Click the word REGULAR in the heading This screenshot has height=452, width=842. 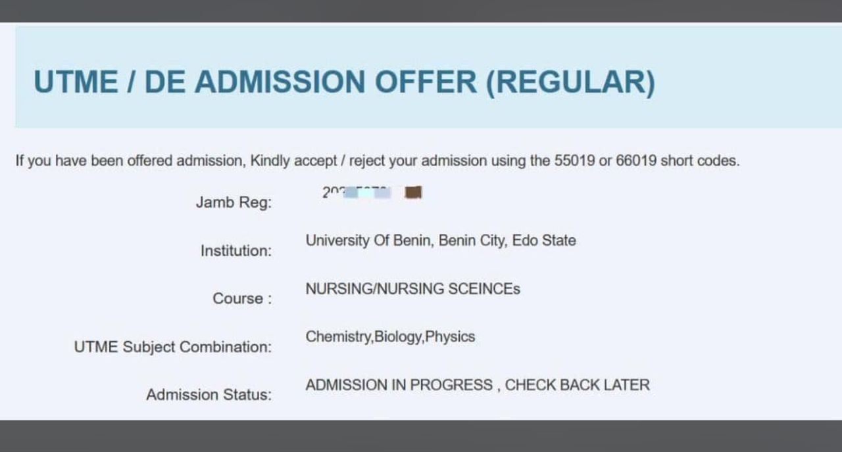tap(570, 83)
